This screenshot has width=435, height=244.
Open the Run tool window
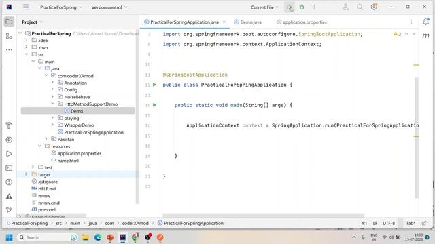click(x=9, y=154)
